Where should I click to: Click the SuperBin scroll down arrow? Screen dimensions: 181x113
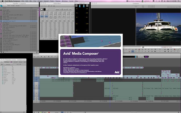click(38, 51)
